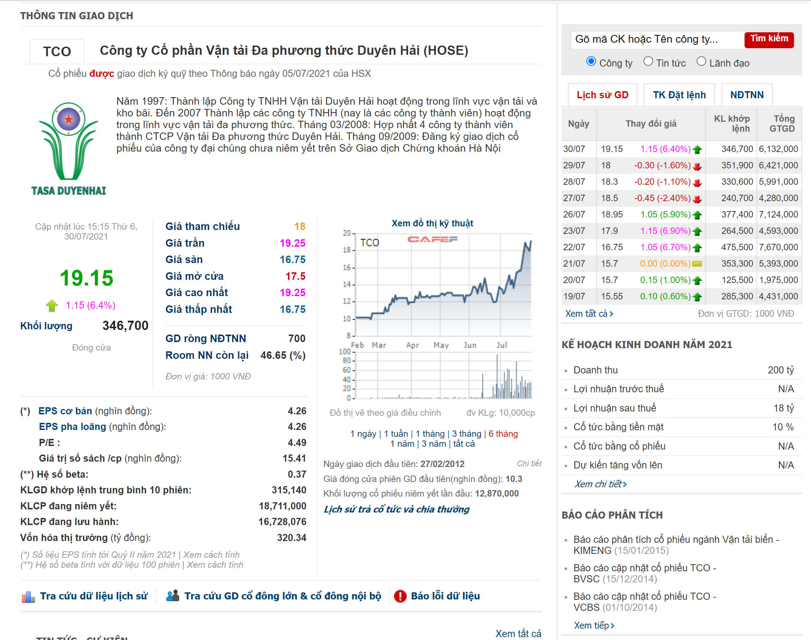Click the people icon for cổ đông lớn lookup
Viewport: 811px width, 640px height.
(x=173, y=596)
